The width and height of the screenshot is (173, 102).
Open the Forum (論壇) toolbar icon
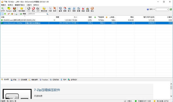(x=88, y=9)
